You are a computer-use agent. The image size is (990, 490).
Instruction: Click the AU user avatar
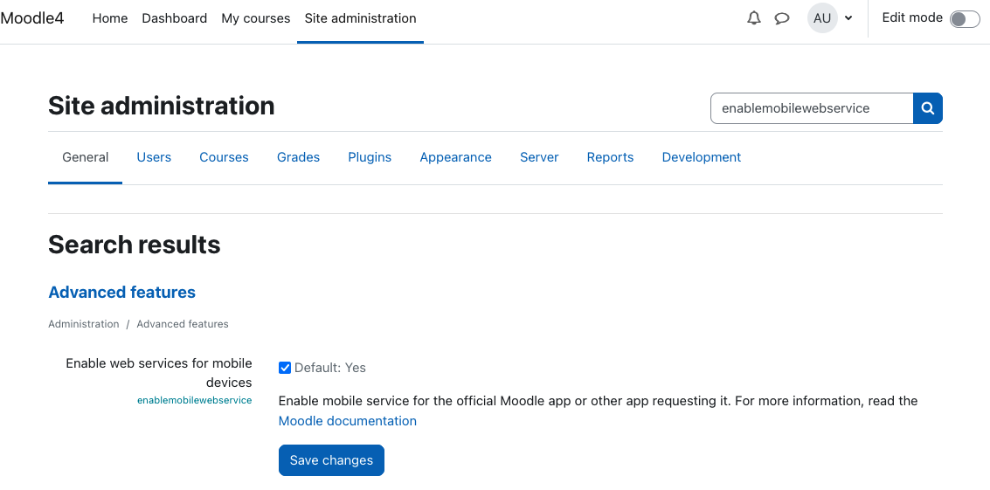pyautogui.click(x=822, y=18)
